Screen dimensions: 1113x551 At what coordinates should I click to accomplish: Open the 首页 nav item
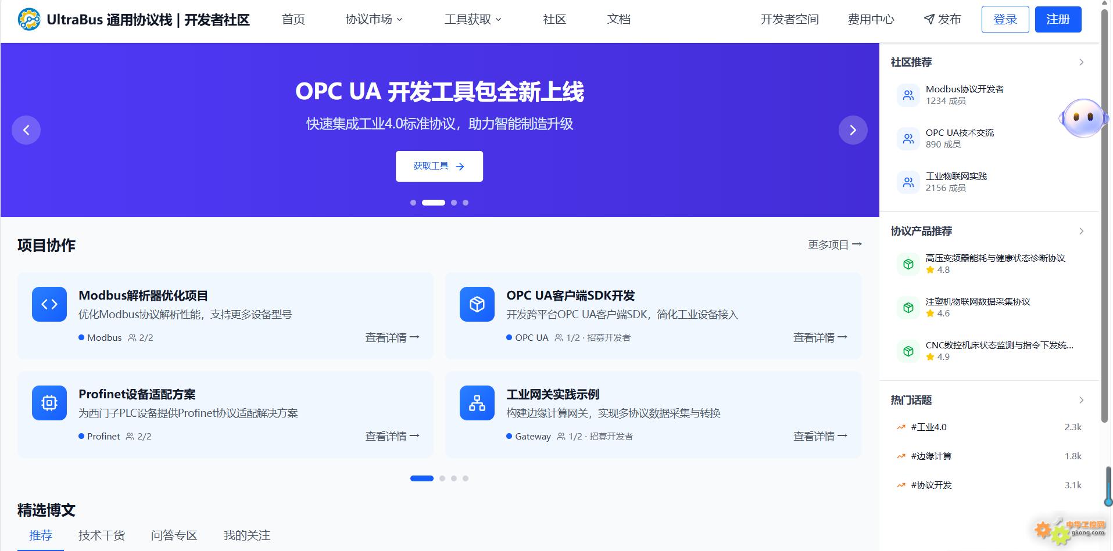tap(294, 20)
